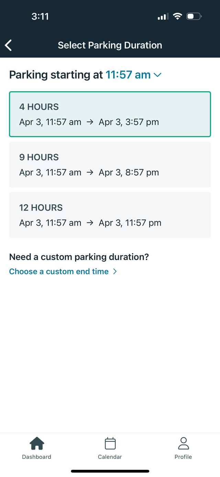Open the Profile person icon

(x=183, y=444)
